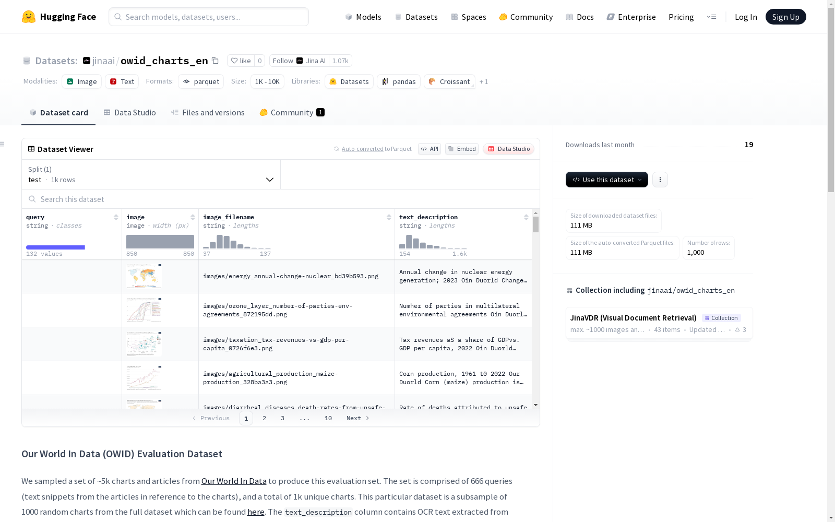Open the JinaVDR collection card
This screenshot has width=835, height=522.
pos(659,323)
